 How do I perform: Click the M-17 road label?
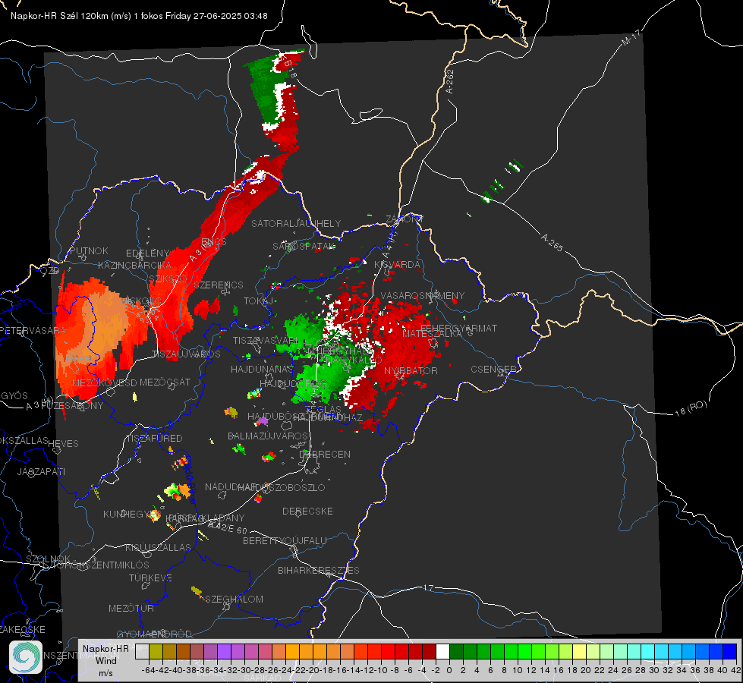(x=631, y=38)
